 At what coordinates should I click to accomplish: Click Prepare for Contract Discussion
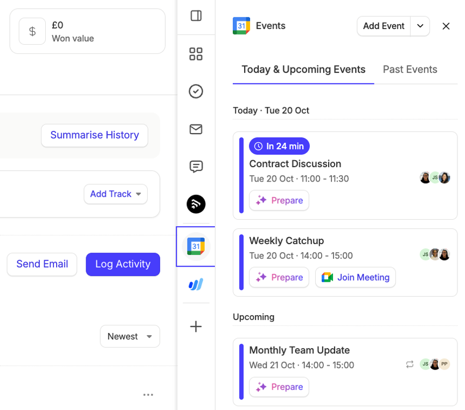coord(279,200)
